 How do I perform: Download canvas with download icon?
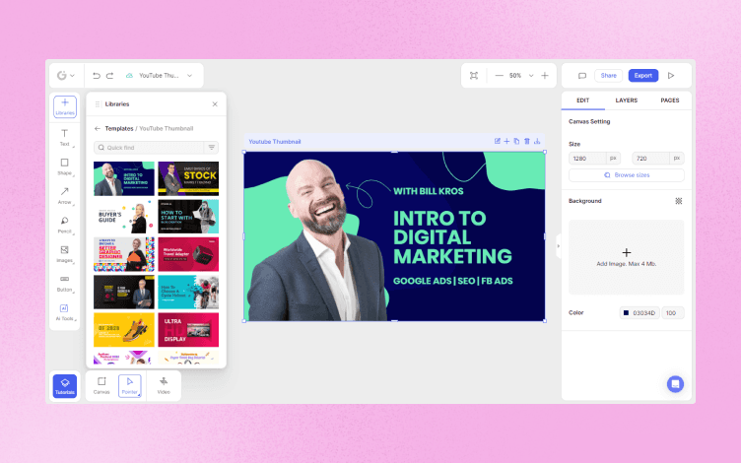537,141
